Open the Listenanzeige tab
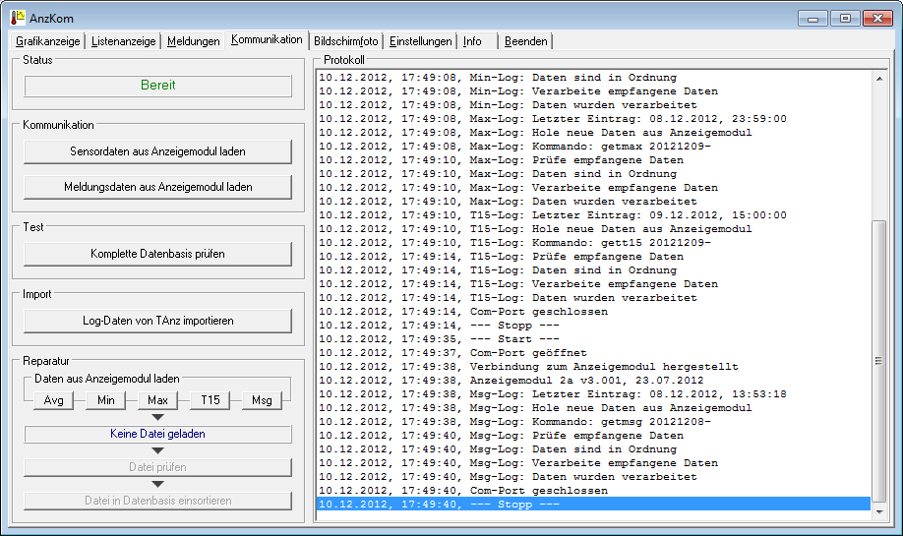The image size is (903, 536). (x=123, y=41)
